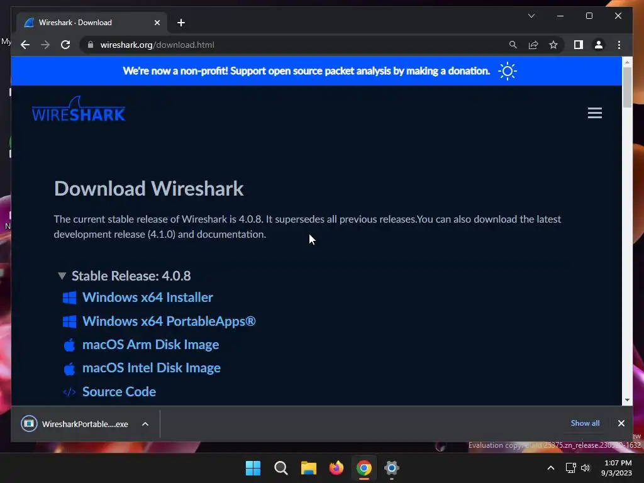The image size is (644, 483).
Task: Open the Source Code download link
Action: pos(119,392)
